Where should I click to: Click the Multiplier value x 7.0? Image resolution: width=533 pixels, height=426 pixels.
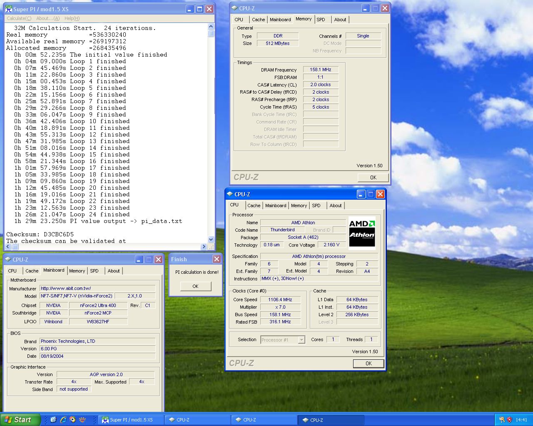(x=280, y=307)
